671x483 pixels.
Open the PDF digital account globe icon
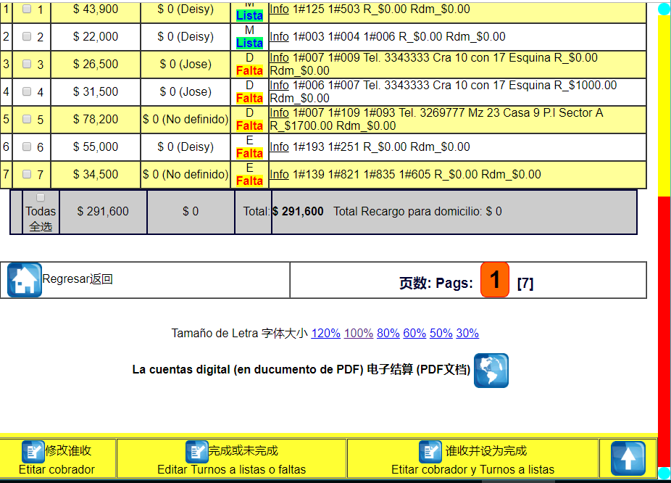tap(491, 371)
